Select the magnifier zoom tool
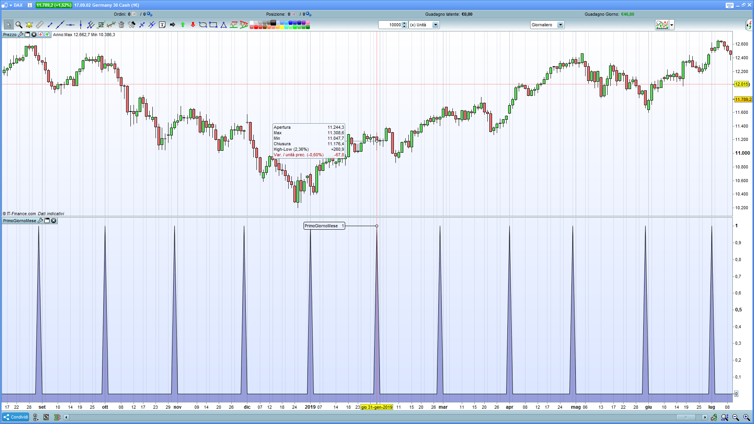The height and width of the screenshot is (424, 754). pyautogui.click(x=18, y=25)
